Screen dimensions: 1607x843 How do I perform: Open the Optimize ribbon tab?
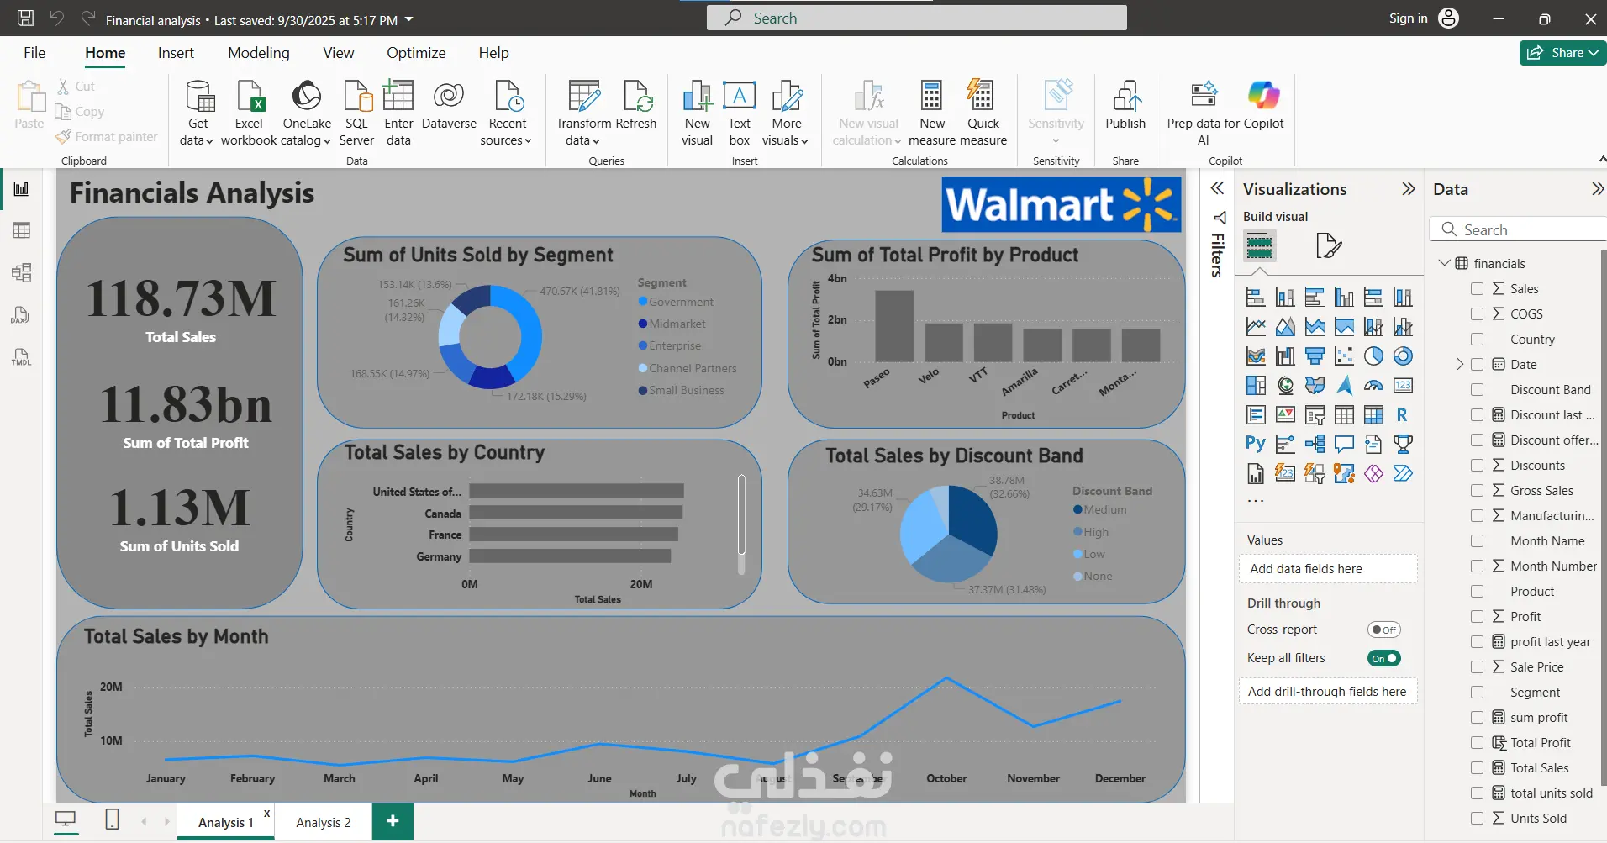tap(416, 53)
